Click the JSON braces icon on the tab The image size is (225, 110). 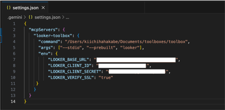9,8
